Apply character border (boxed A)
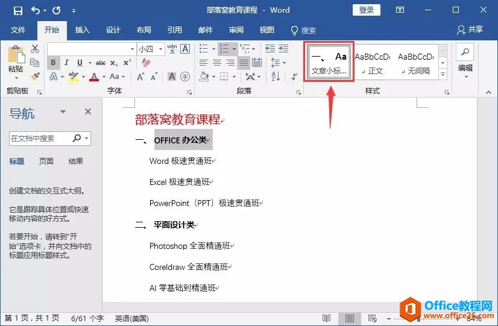Viewport: 498px width, 326px height. point(185,49)
